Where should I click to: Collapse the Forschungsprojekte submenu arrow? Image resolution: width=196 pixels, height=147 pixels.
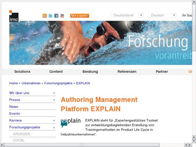pos(54,128)
